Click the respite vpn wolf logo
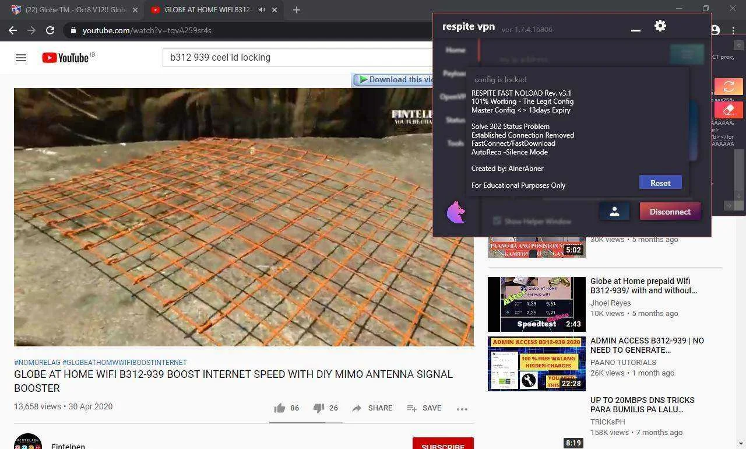 pos(456,212)
